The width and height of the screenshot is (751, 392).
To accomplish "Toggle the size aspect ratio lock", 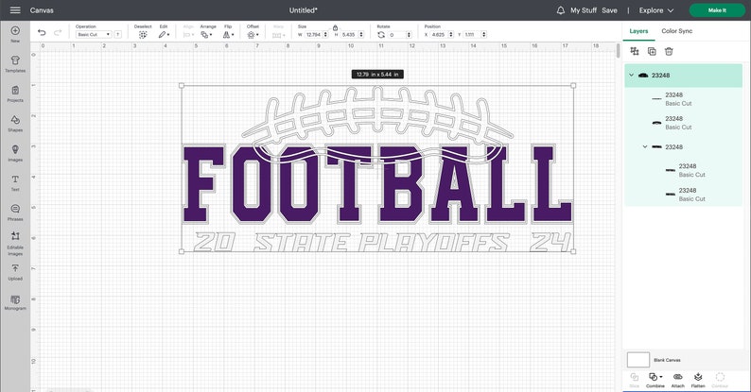I will click(335, 27).
